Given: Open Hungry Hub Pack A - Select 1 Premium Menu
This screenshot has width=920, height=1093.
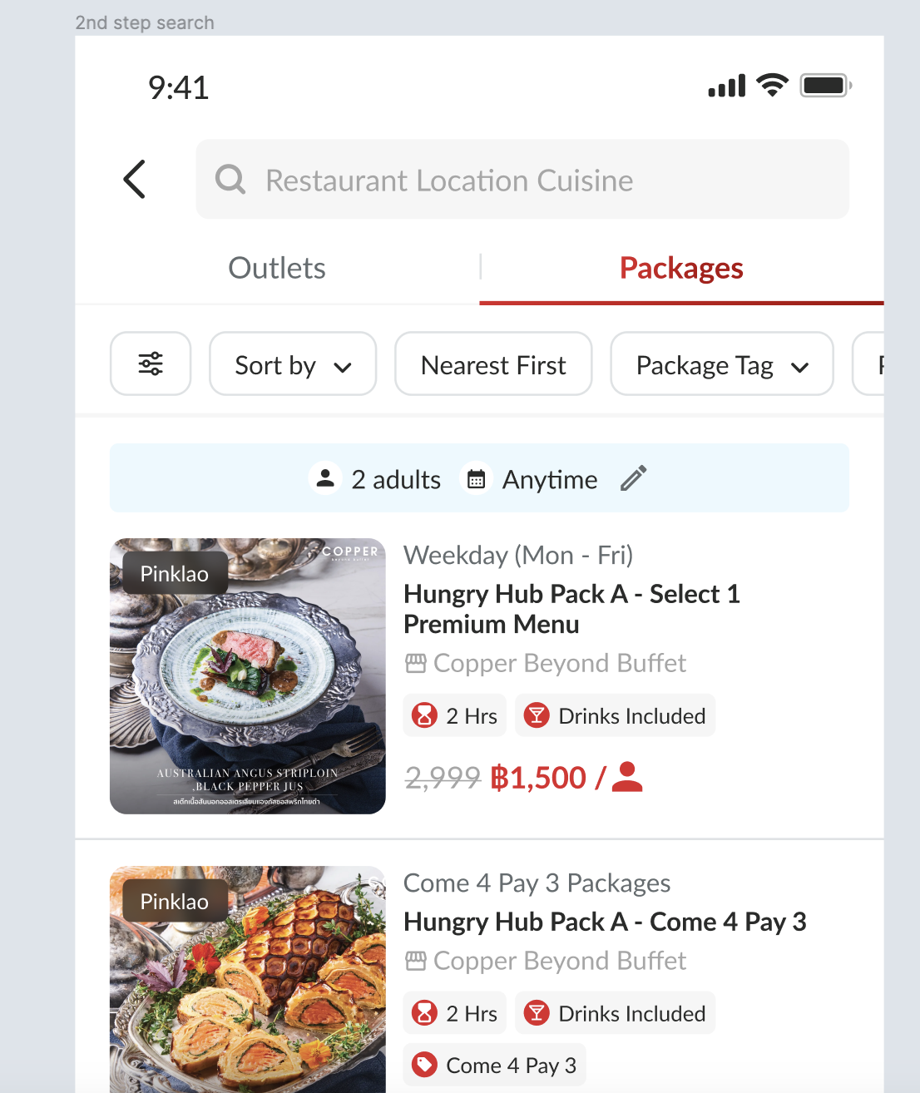Looking at the screenshot, I should click(571, 609).
